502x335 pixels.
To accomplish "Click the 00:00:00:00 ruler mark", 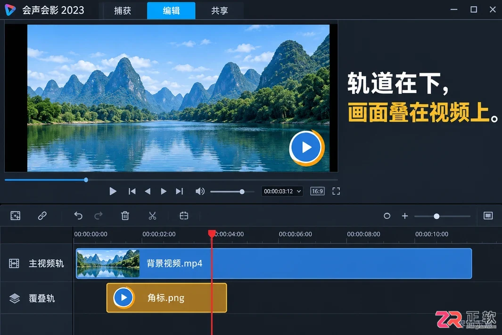I will click(x=91, y=234).
